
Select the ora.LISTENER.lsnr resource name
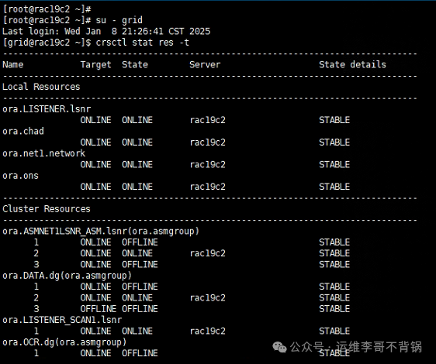coord(47,109)
